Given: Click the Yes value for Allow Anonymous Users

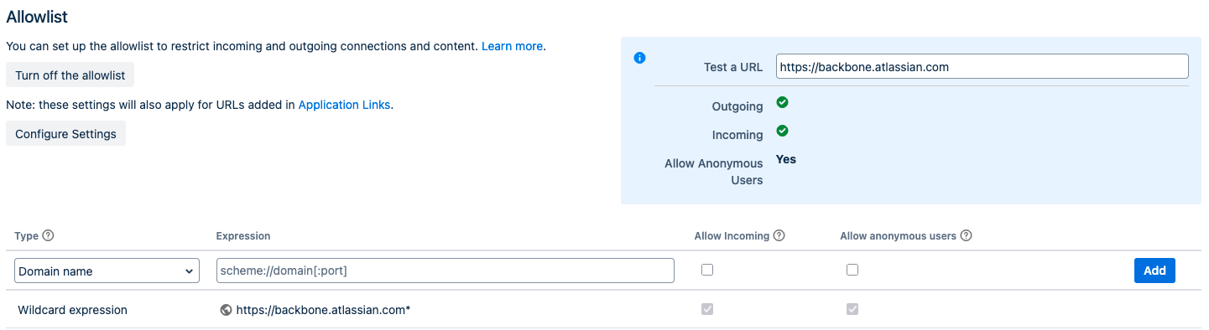Looking at the screenshot, I should 786,159.
